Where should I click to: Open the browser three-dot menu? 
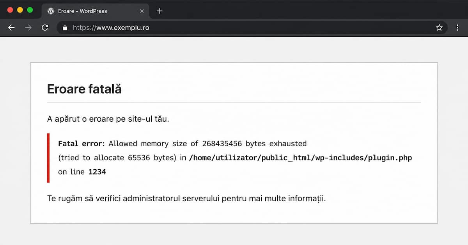point(457,28)
